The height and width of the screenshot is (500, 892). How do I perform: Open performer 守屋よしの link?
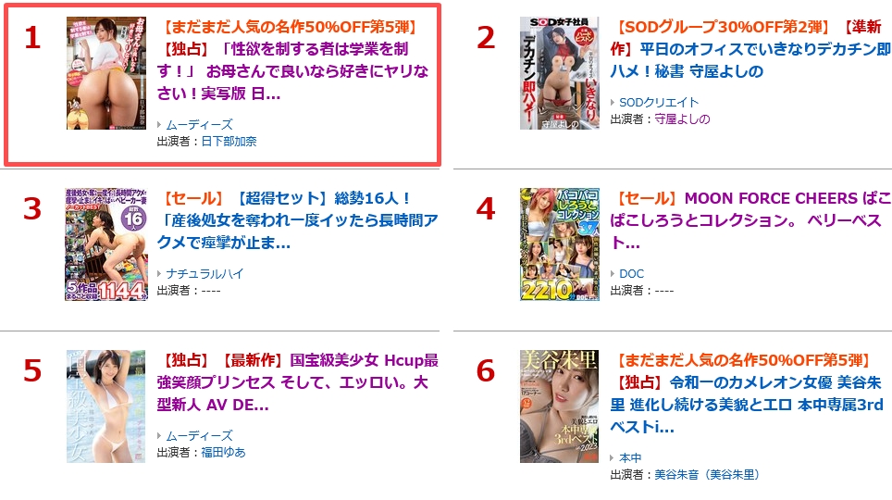pos(682,119)
